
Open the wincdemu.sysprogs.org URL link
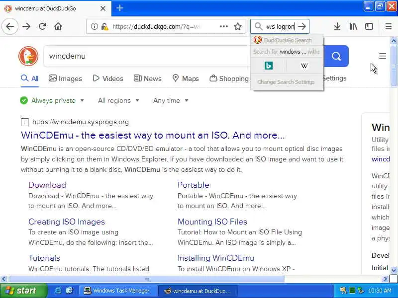81,122
